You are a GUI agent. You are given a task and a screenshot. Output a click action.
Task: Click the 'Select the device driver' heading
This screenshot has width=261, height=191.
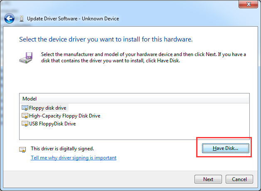[x=106, y=39]
